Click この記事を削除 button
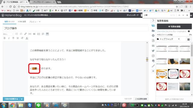The height and width of the screenshot is (108, 193). (x=141, y=99)
